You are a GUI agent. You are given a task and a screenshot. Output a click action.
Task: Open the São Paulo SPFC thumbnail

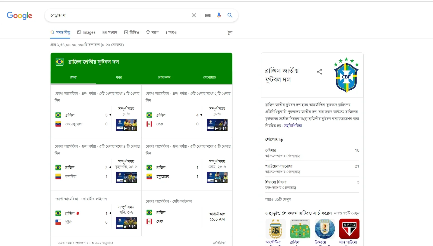(349, 228)
